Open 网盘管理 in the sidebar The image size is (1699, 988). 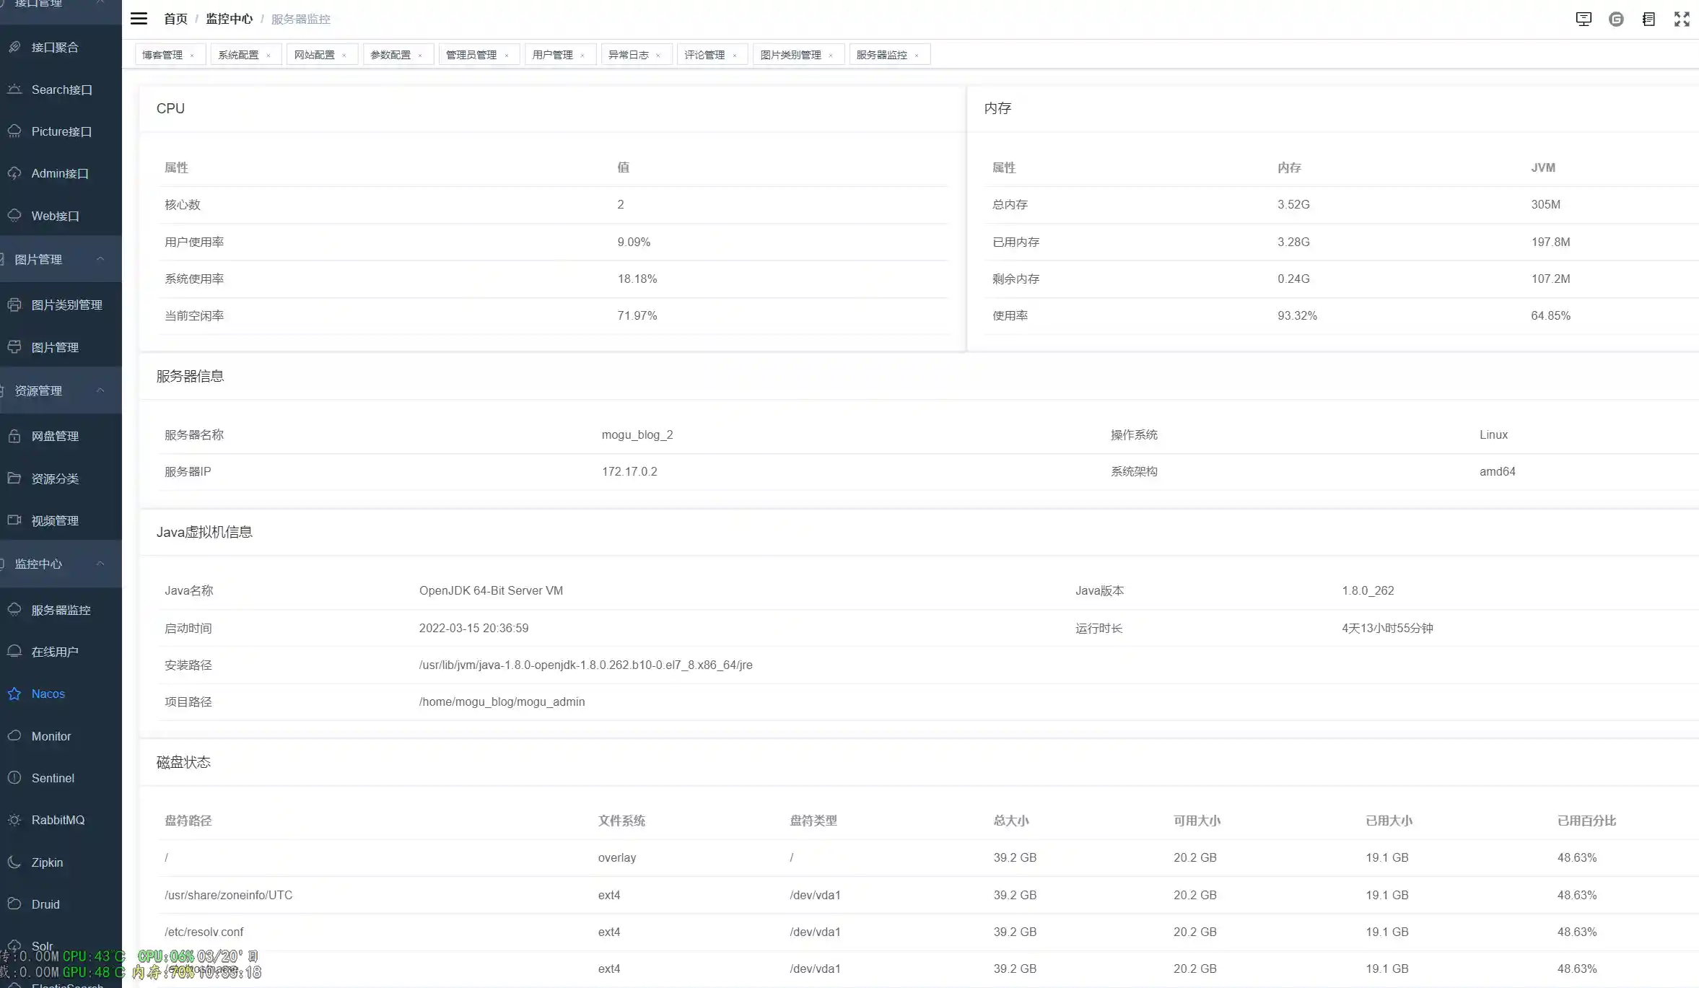(x=55, y=436)
